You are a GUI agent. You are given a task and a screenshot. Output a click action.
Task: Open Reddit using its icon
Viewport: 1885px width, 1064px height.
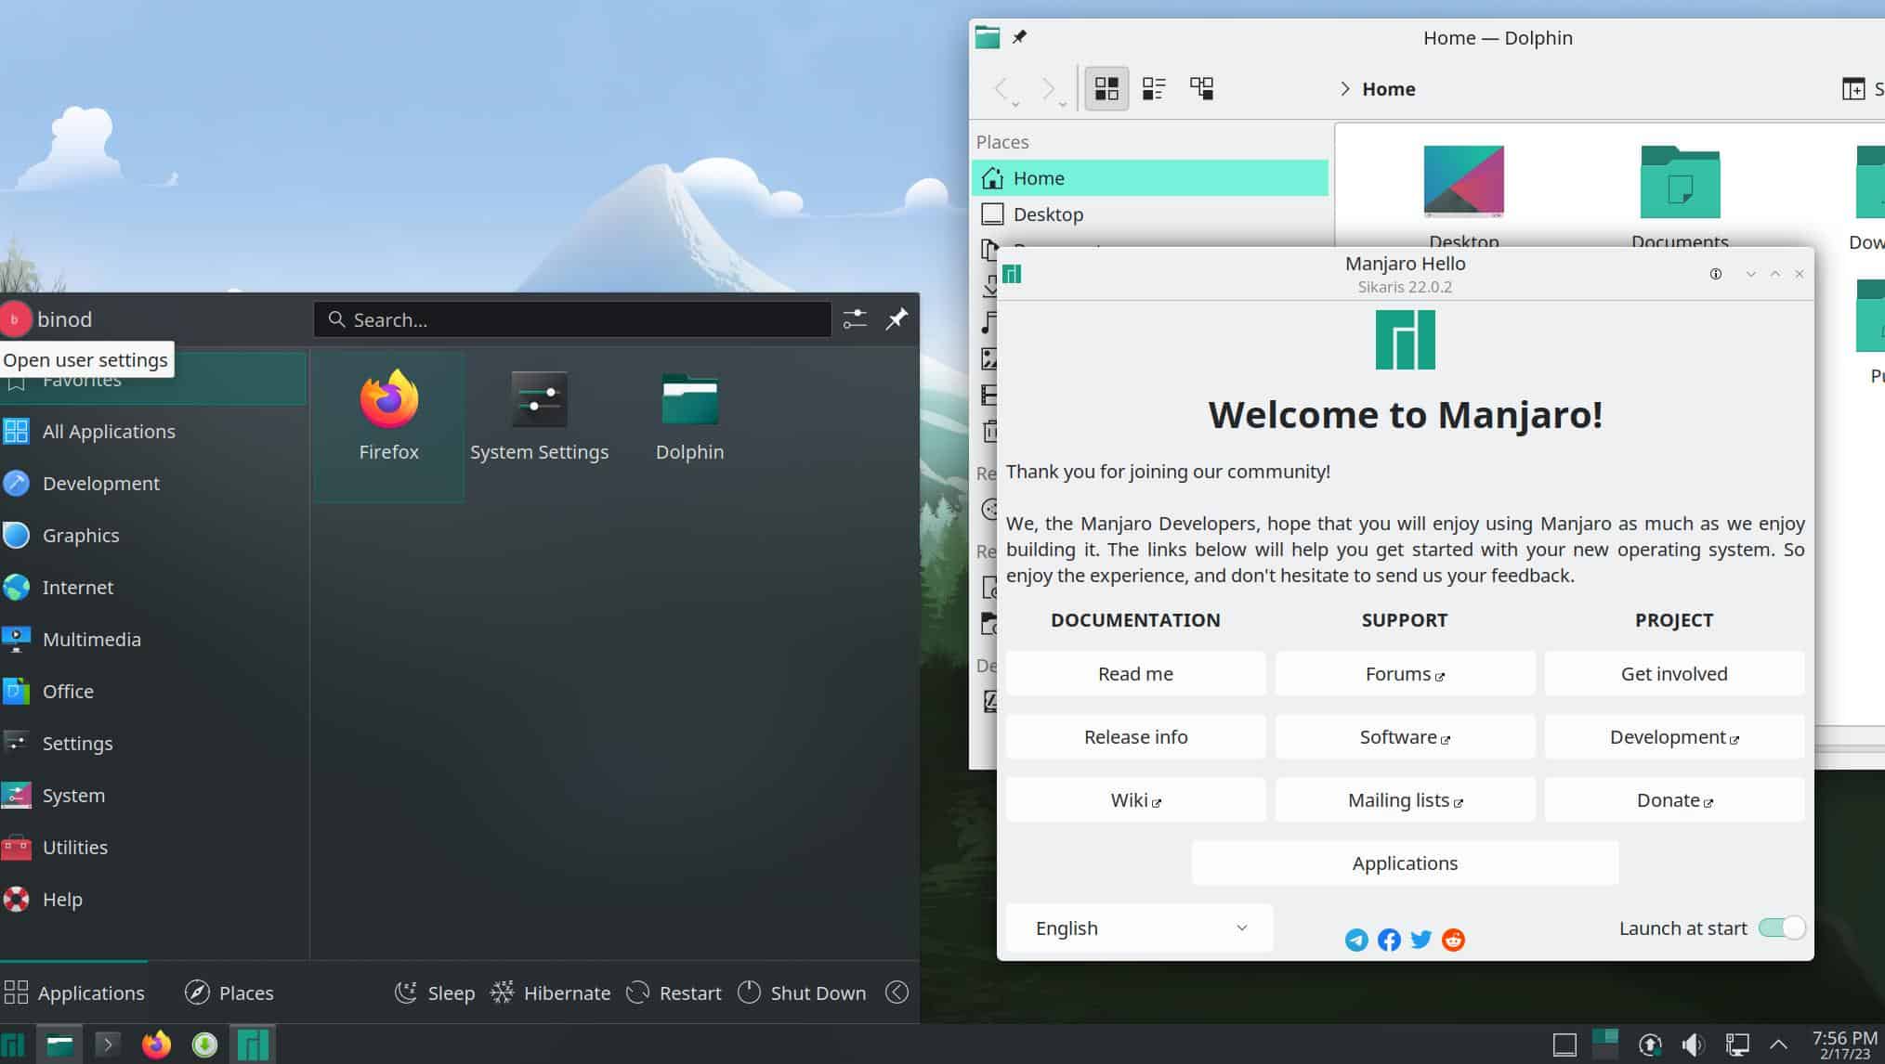(x=1452, y=940)
